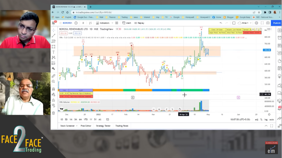Open time axis settings gear
Image resolution: width=282 pixels, height=158 pixels.
pyautogui.click(x=269, y=114)
